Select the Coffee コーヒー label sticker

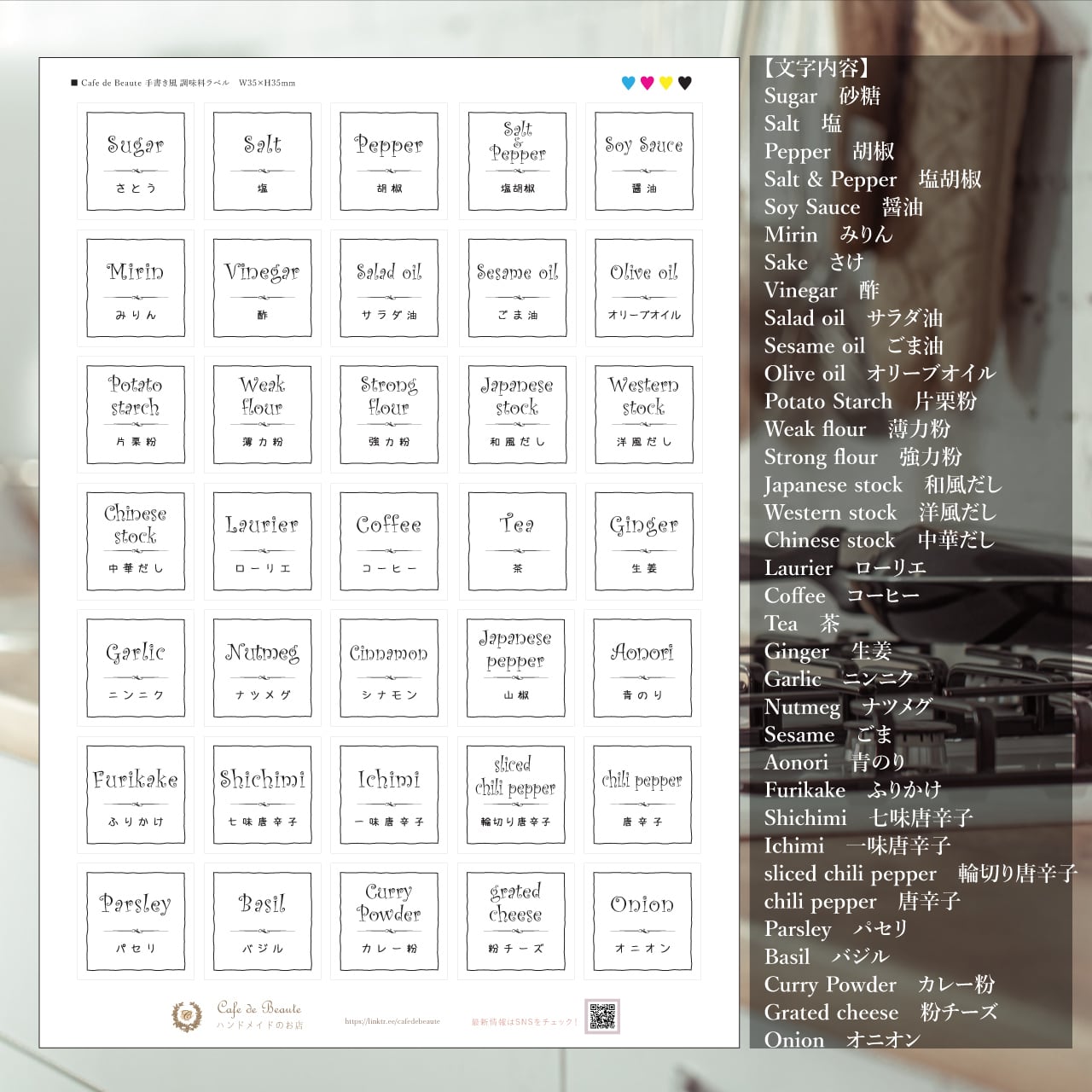tap(389, 542)
